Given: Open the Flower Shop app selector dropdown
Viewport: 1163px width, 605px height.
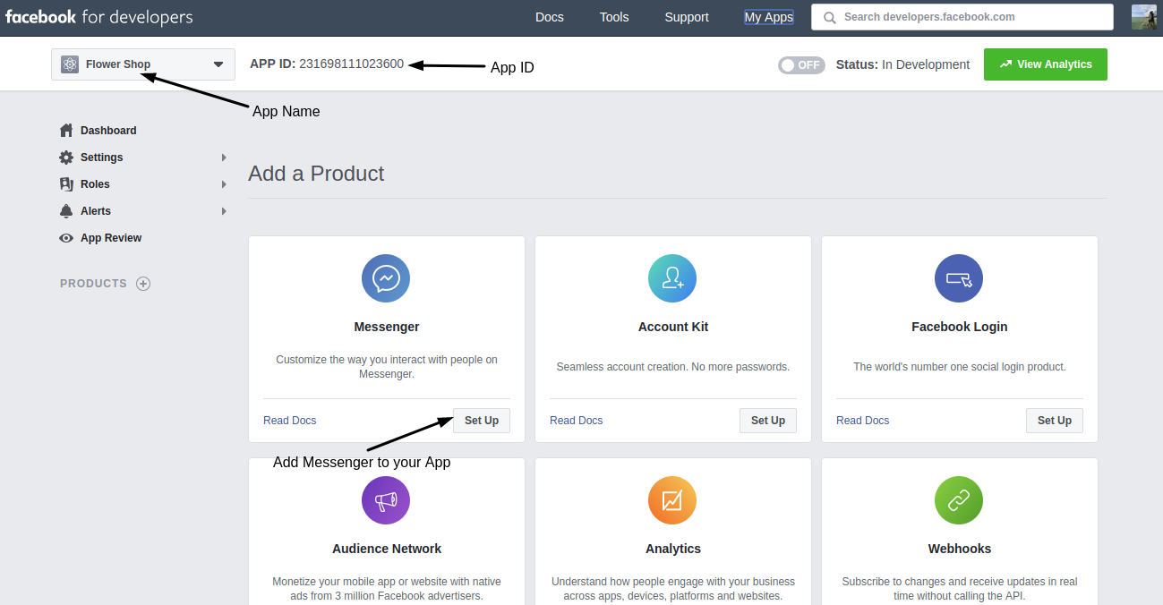Looking at the screenshot, I should (143, 64).
